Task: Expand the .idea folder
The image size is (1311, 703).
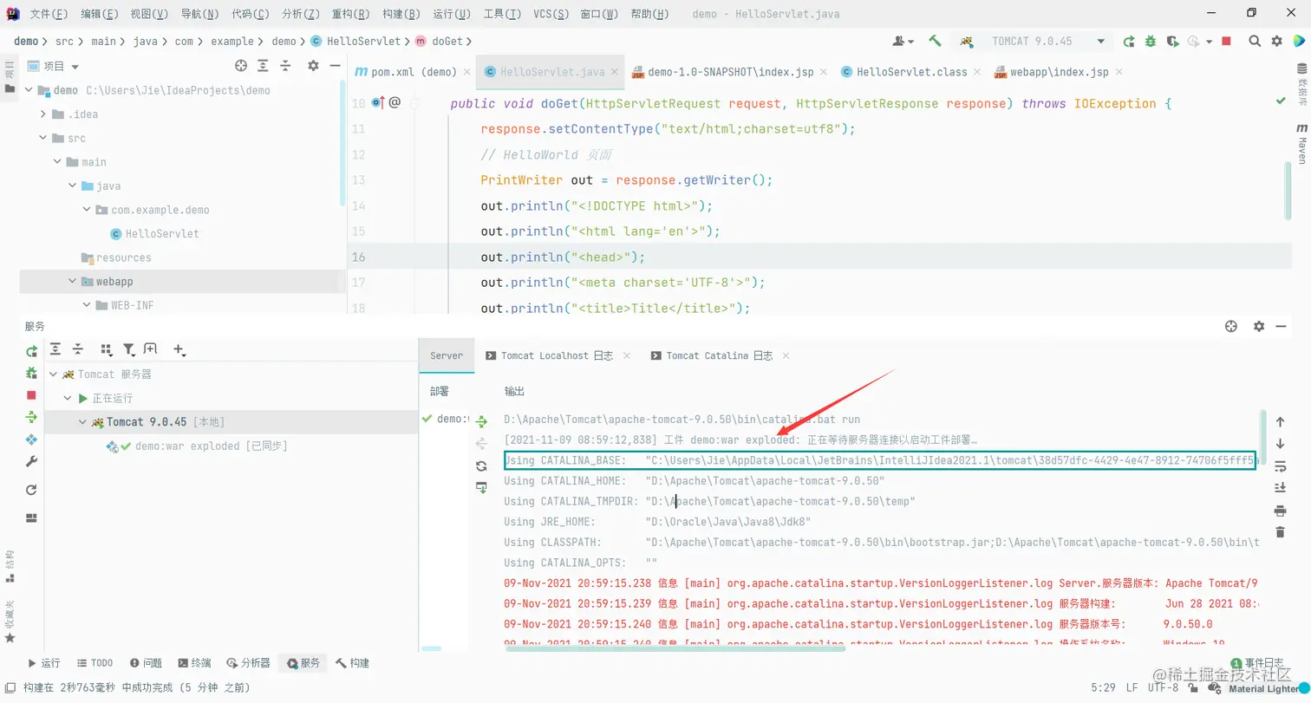Action: tap(44, 114)
